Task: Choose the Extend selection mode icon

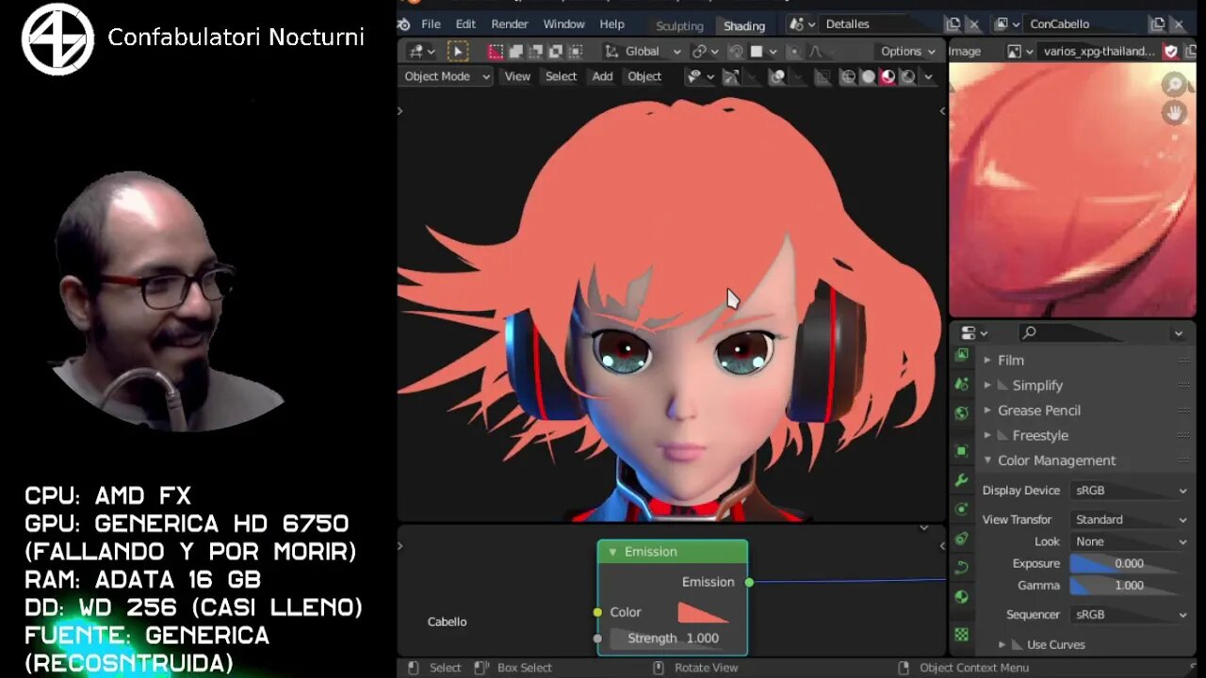Action: pyautogui.click(x=516, y=51)
